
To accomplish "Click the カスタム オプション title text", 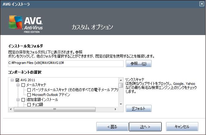I will pyautogui.click(x=92, y=27).
